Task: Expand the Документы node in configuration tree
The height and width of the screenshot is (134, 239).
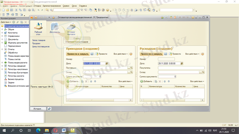Action: (x=2, y=39)
